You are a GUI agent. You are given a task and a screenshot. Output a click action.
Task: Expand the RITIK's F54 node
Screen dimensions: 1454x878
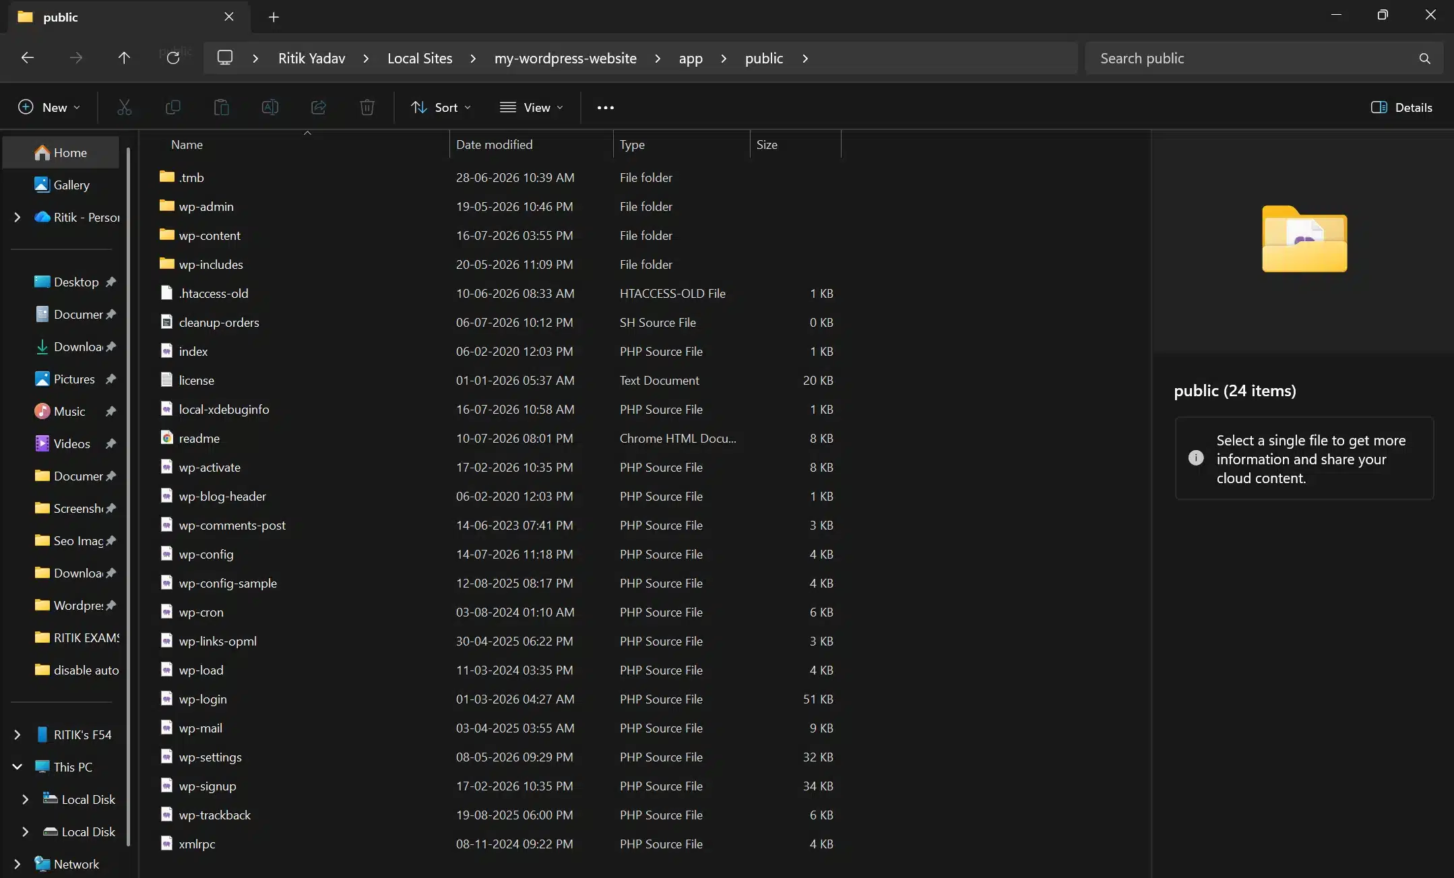(18, 734)
